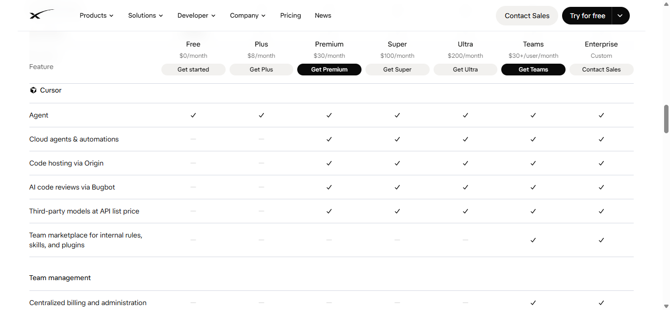
Task: Click the Cloud agents checkmark under Premium
Action: pos(329,139)
